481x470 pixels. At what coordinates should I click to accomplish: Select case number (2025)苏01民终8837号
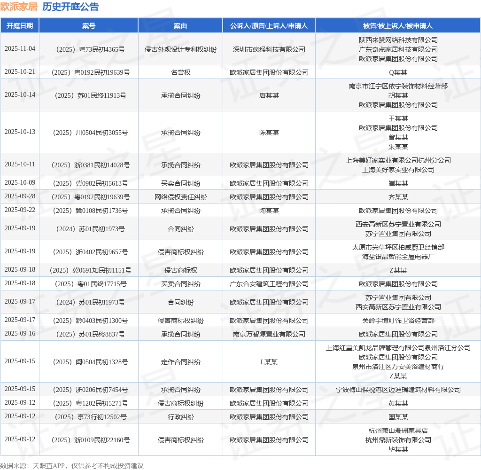click(91, 334)
